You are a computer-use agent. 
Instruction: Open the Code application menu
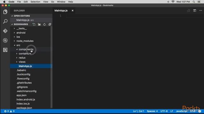point(11,2)
